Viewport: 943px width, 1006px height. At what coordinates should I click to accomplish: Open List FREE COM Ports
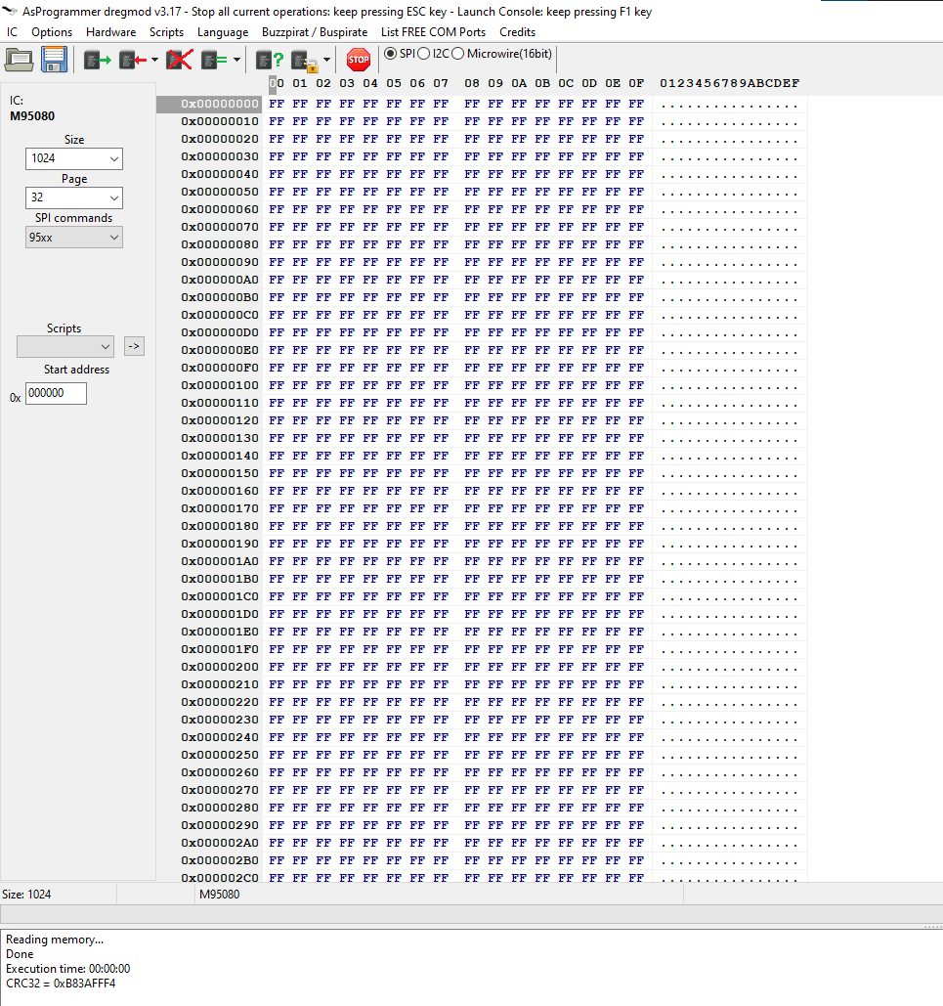(x=433, y=32)
